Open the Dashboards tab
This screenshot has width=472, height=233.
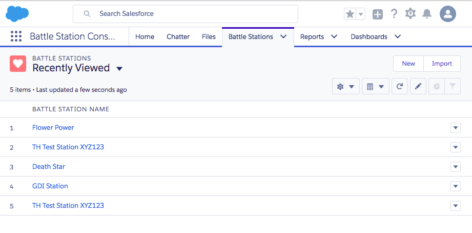pyautogui.click(x=369, y=37)
